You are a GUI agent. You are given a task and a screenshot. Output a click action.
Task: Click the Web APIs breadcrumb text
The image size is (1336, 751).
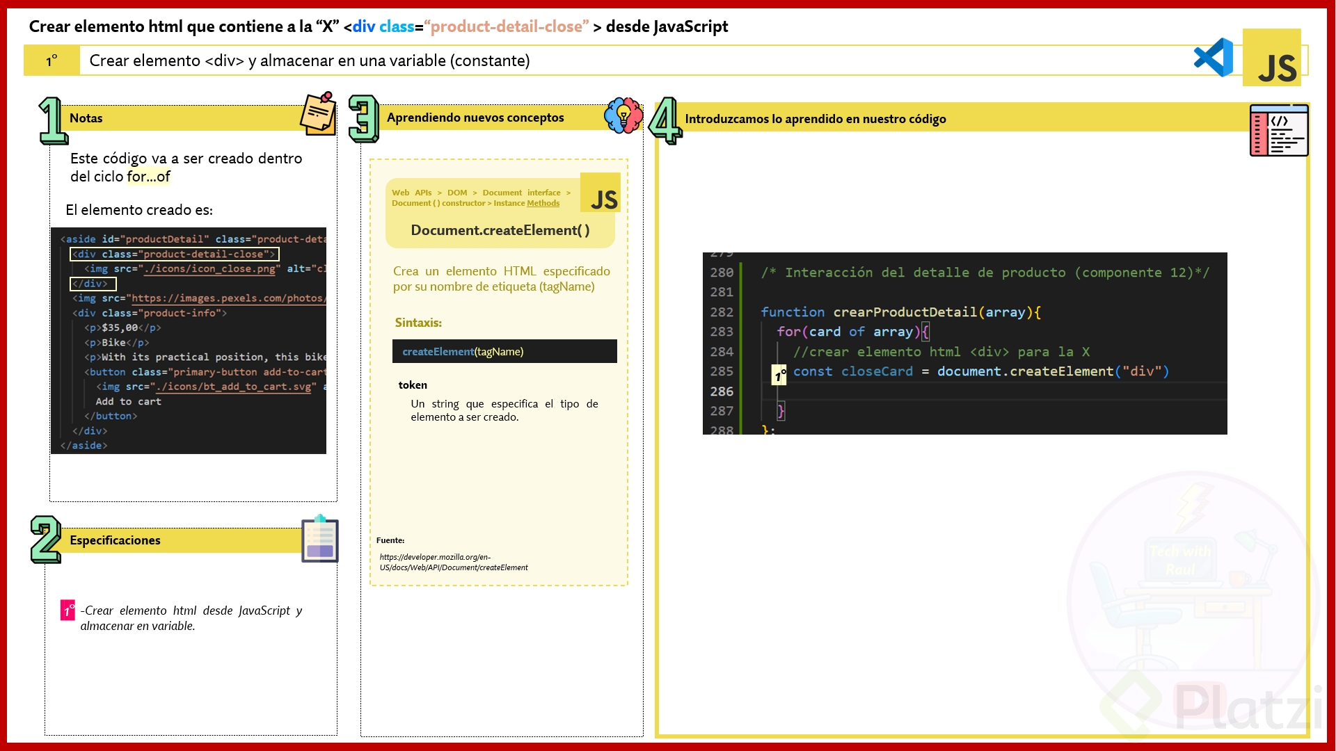coord(411,193)
